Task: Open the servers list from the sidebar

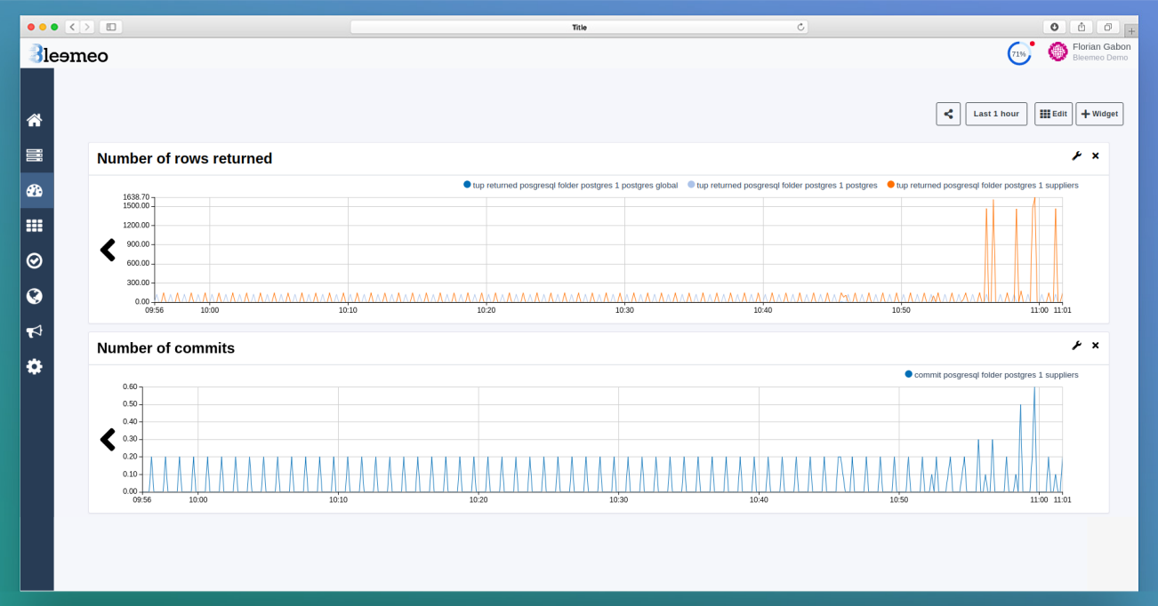Action: tap(35, 155)
